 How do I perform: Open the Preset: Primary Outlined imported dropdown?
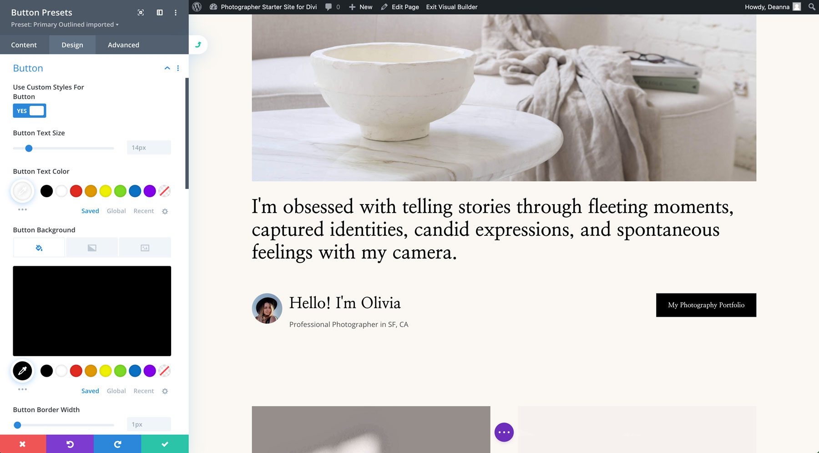click(x=64, y=25)
